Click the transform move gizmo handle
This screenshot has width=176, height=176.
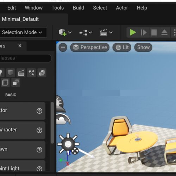click(75, 151)
